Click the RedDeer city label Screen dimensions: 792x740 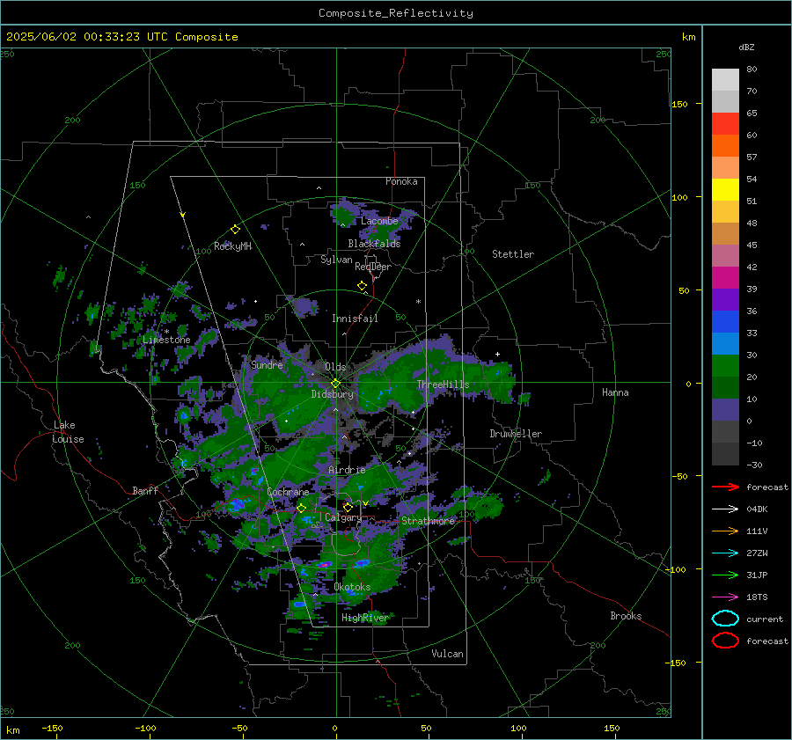[373, 267]
